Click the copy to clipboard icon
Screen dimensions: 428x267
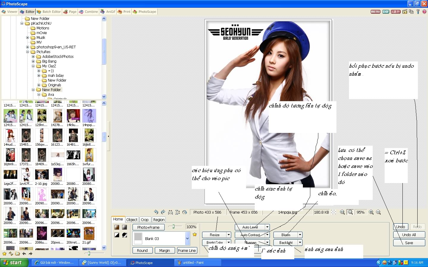click(411, 12)
